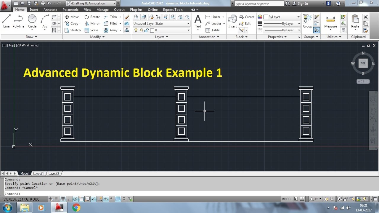Choose the Leader annotation tool
Viewport: 379px width, 213px height.
click(x=213, y=23)
